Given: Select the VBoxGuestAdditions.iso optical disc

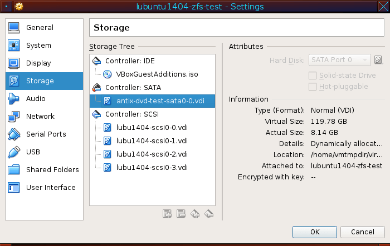Looking at the screenshot, I should 152,74.
